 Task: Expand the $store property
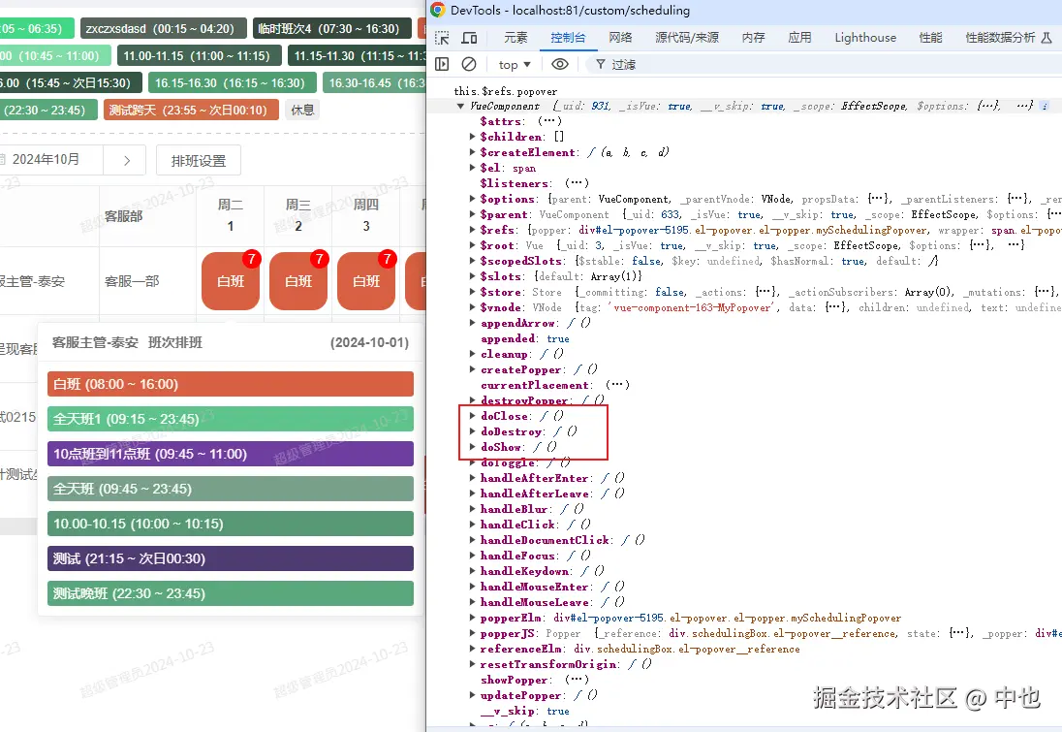472,292
